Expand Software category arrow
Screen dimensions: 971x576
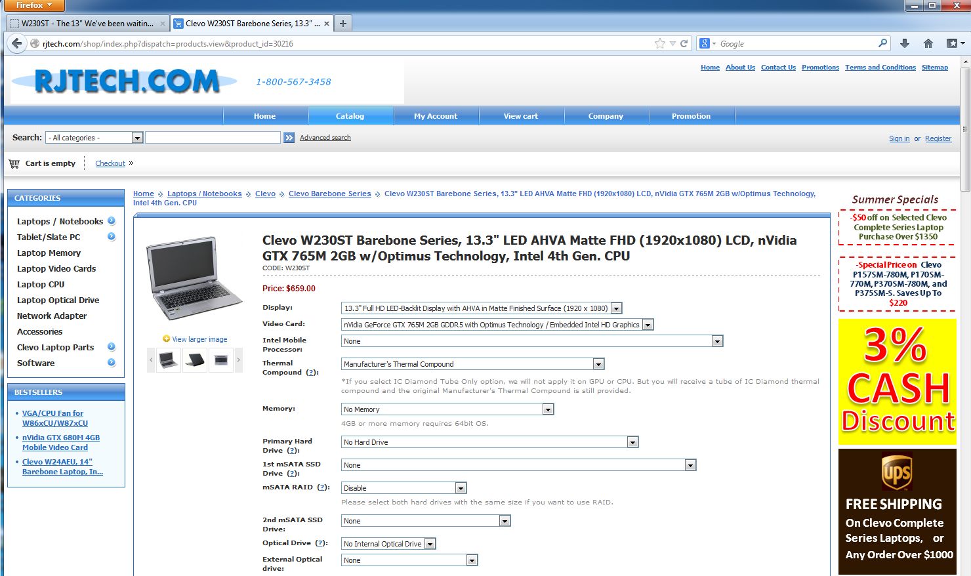coord(112,363)
